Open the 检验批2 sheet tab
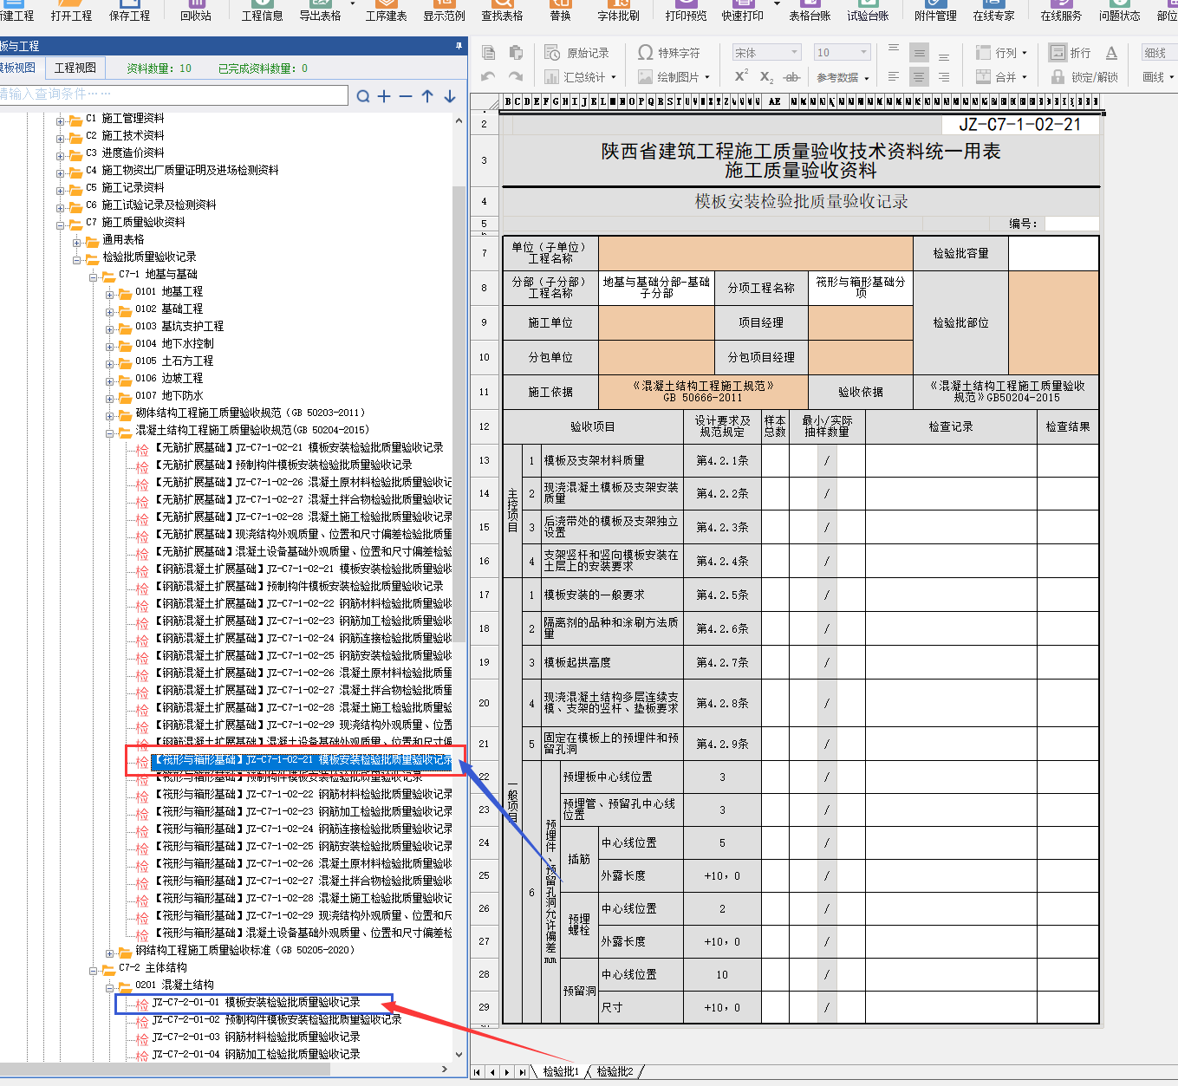This screenshot has width=1178, height=1086. pos(615,1072)
